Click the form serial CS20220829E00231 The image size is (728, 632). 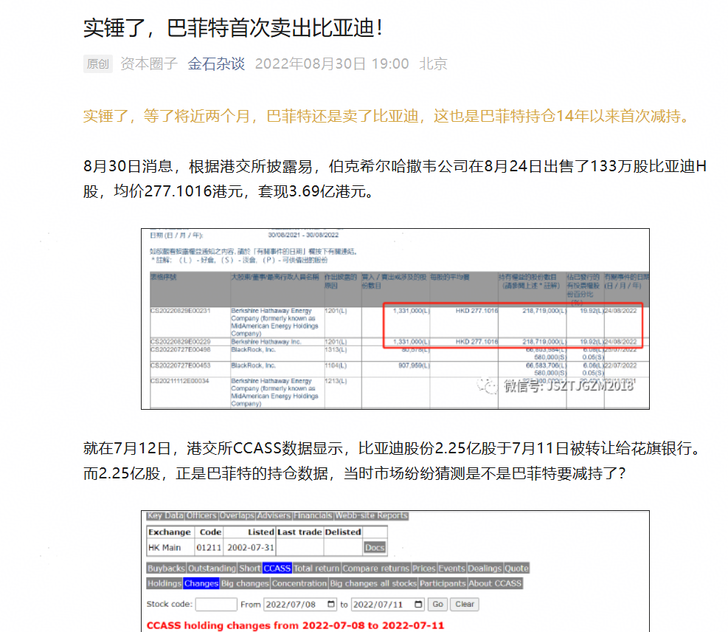click(181, 310)
